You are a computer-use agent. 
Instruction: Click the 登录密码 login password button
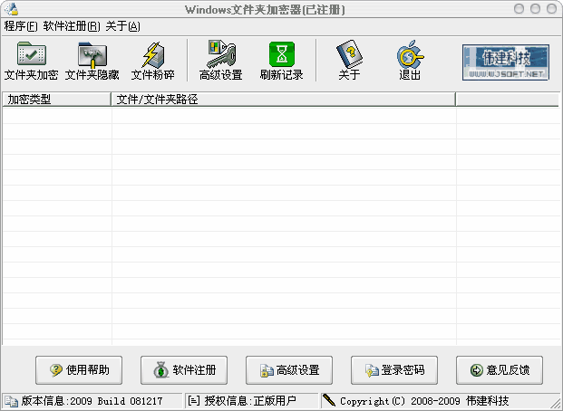[393, 369]
